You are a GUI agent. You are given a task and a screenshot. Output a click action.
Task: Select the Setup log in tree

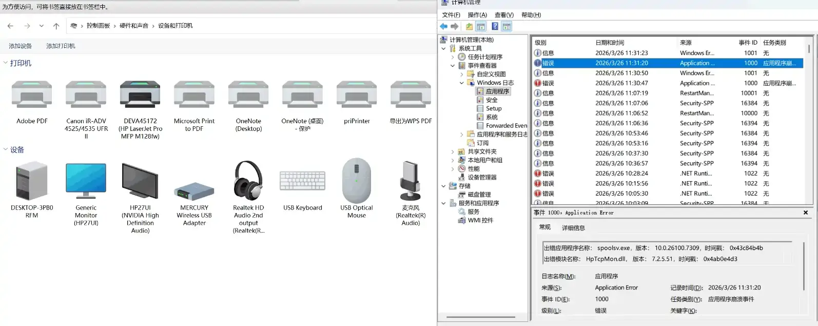click(x=494, y=109)
